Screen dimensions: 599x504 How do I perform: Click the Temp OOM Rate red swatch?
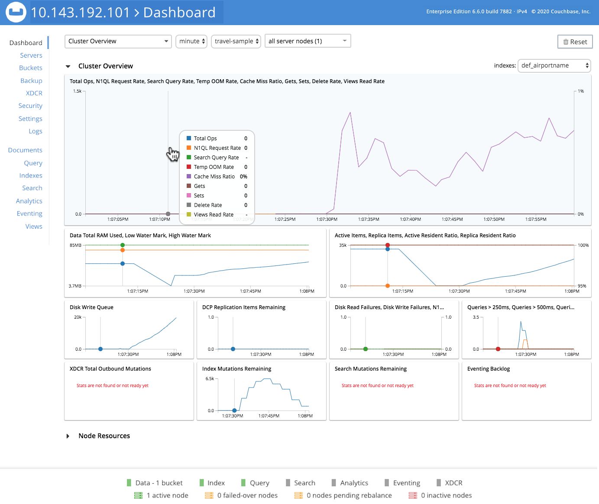189,167
